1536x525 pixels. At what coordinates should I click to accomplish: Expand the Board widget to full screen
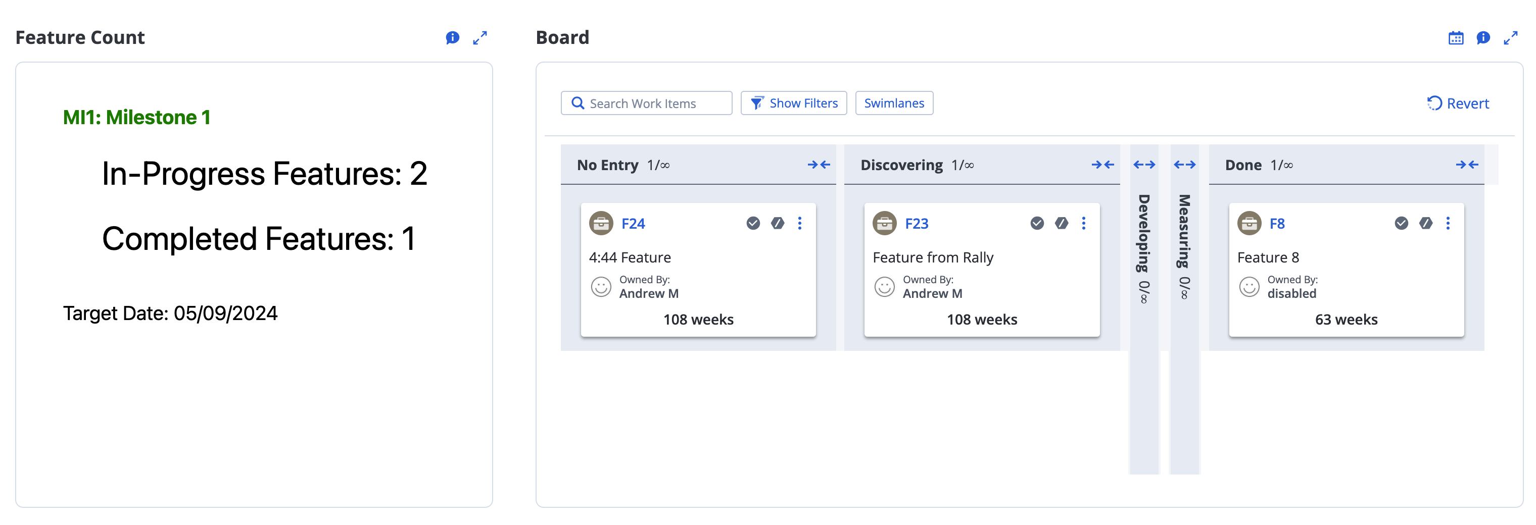point(1512,37)
